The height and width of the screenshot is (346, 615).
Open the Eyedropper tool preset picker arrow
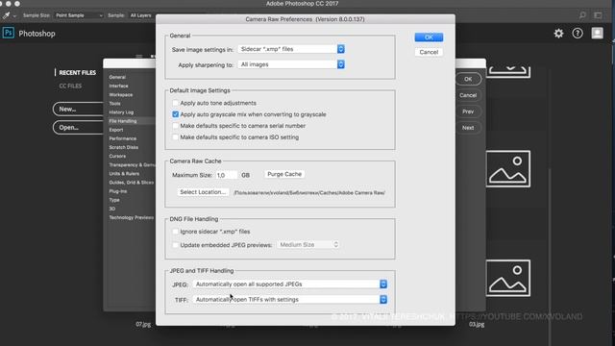14,15
